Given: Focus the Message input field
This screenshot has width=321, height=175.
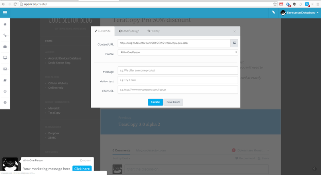Looking at the screenshot, I should [x=178, y=70].
